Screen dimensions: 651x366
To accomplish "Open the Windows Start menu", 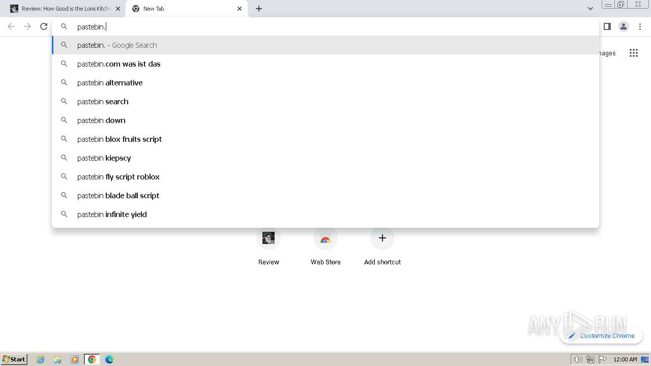I will click(14, 359).
